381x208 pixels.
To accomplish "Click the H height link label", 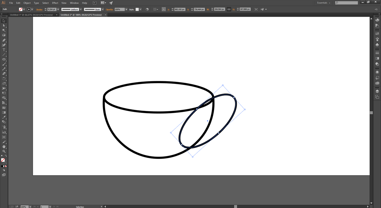I will pyautogui.click(x=233, y=10).
